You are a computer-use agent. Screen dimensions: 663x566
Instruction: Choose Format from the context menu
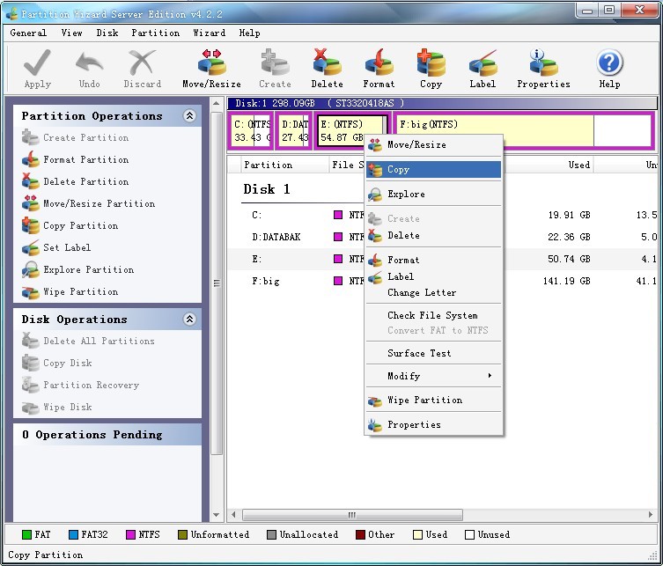(x=433, y=260)
